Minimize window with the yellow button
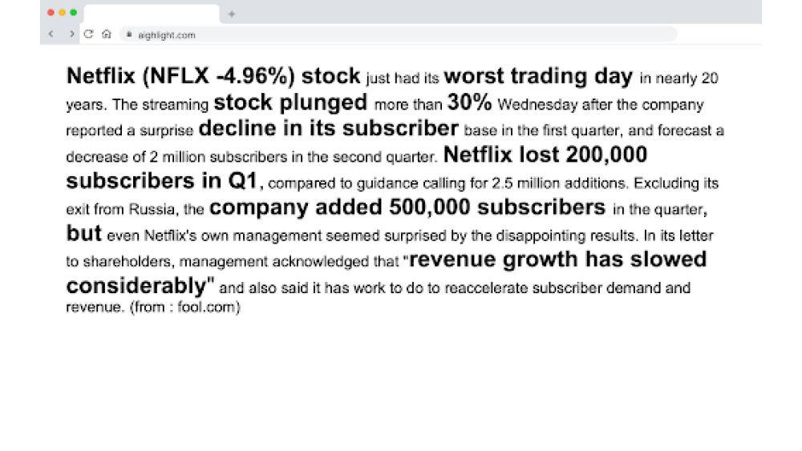Image resolution: width=802 pixels, height=451 pixels. click(x=63, y=13)
